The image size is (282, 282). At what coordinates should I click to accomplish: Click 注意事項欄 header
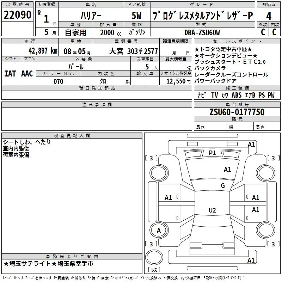[97, 104]
